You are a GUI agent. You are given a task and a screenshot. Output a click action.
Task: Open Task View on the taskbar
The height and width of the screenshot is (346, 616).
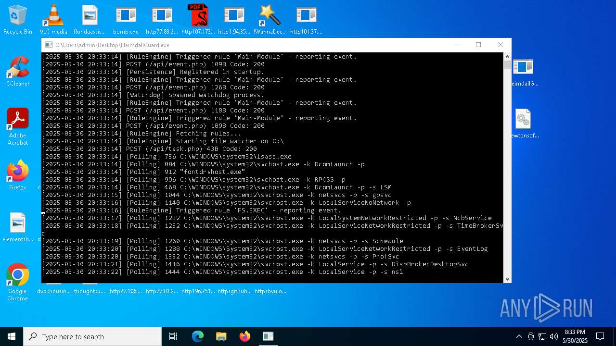coord(173,336)
